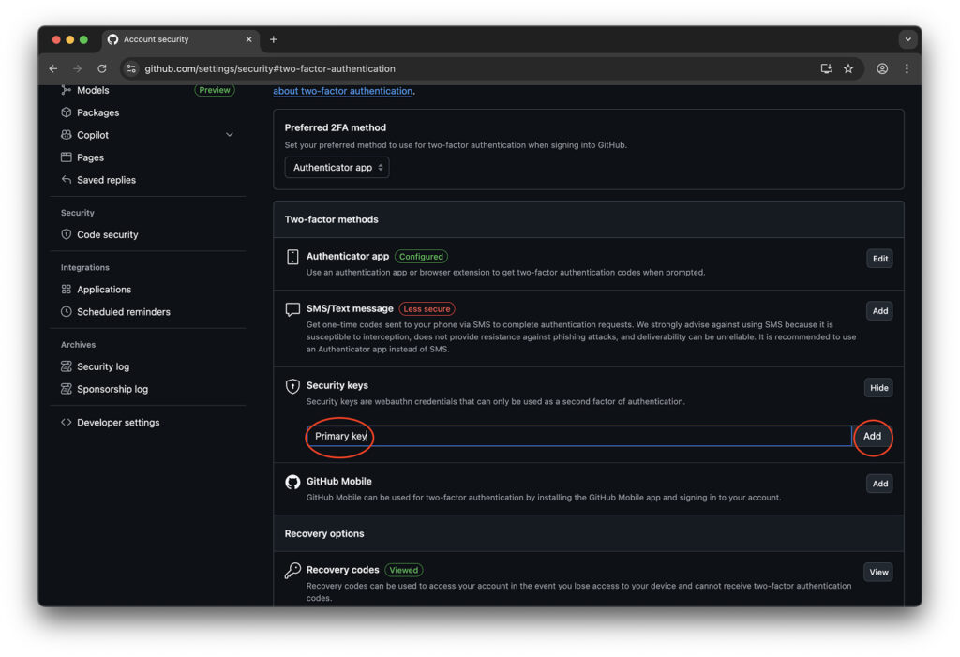Click the SMS message bubble icon
This screenshot has height=657, width=960.
[292, 309]
